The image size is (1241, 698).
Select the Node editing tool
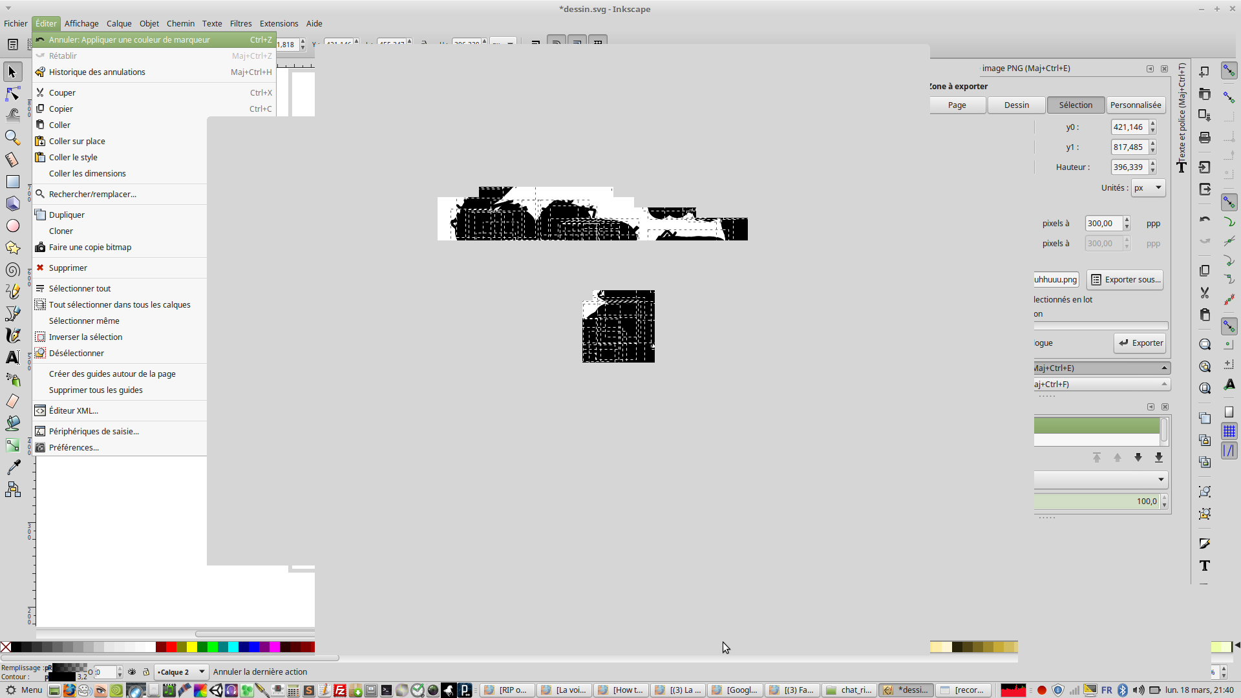(12, 94)
